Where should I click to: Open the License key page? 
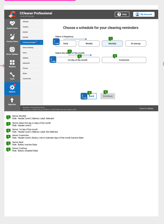32,79
